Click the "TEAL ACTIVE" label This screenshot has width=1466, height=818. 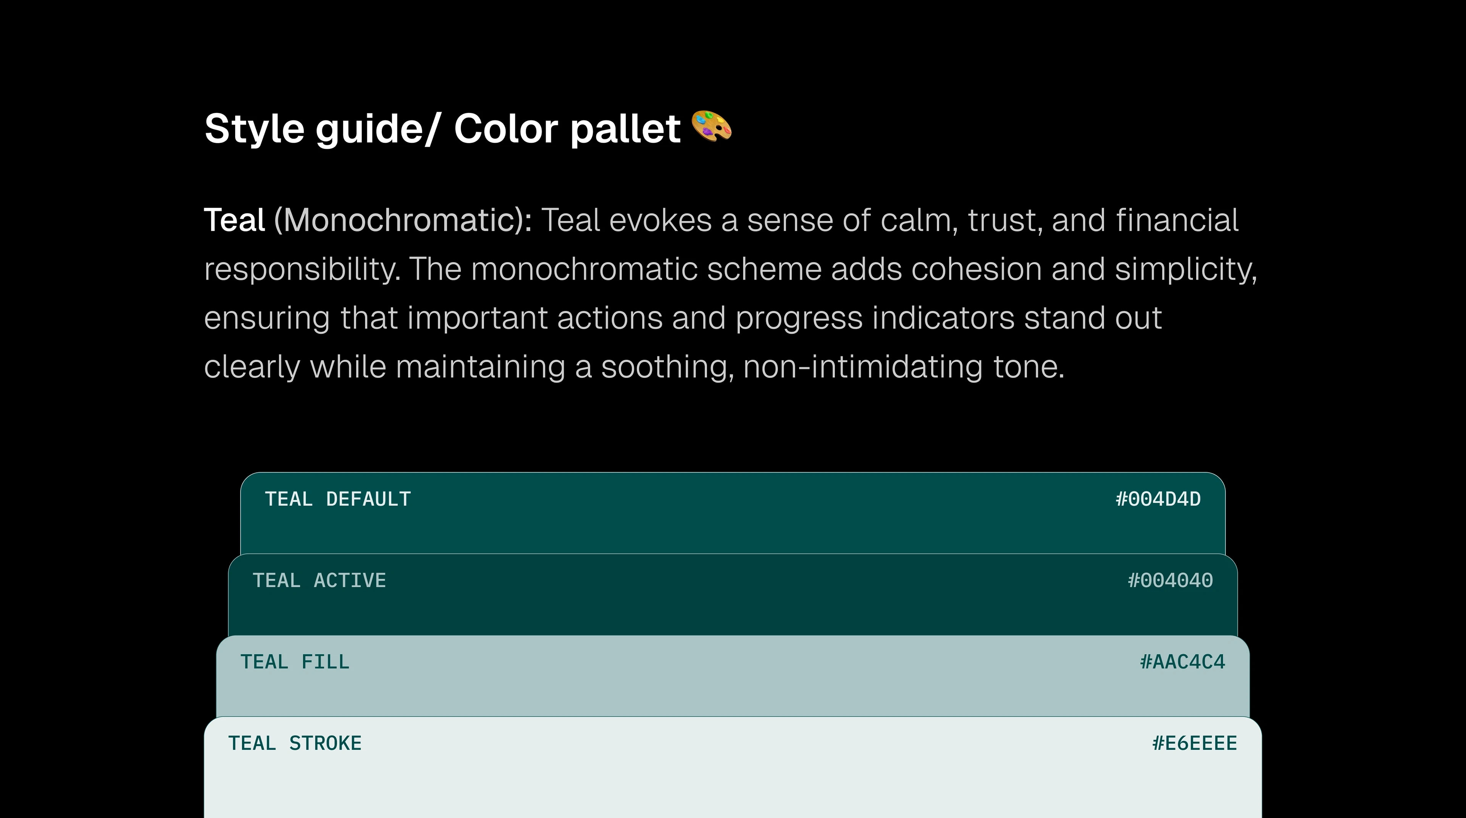point(319,581)
